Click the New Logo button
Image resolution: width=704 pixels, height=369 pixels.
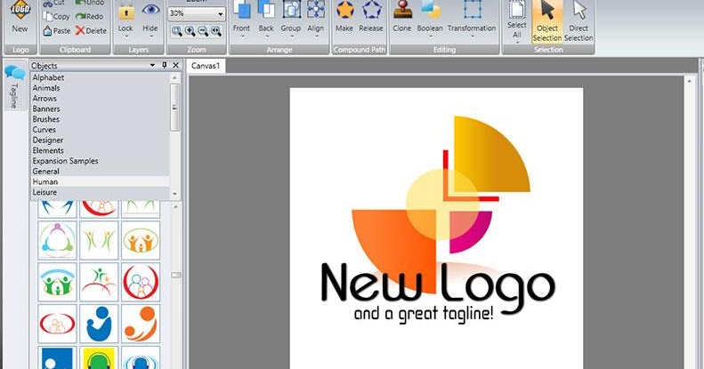20,17
